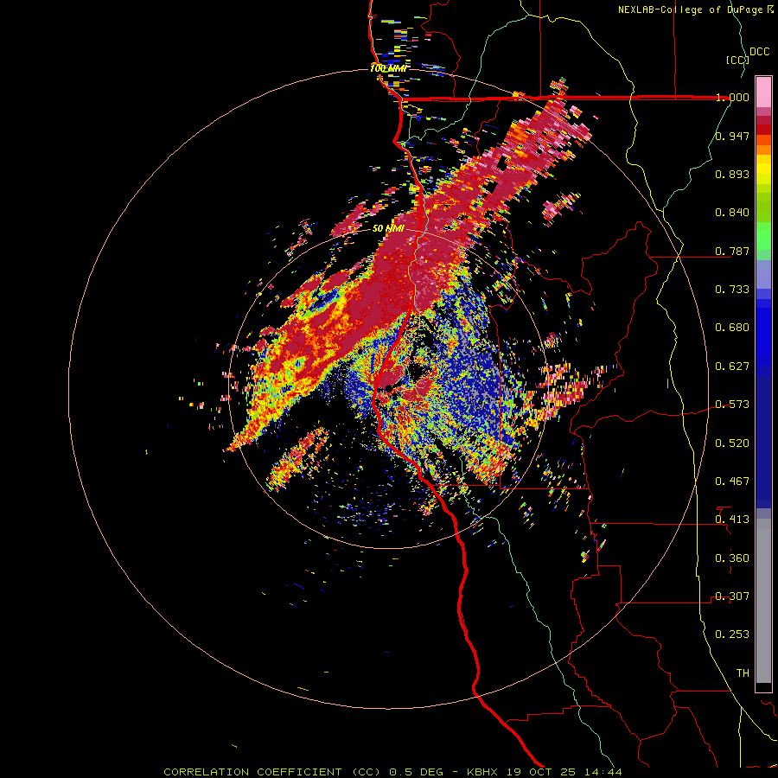The image size is (778, 778).
Task: Click the KBHX station identifier
Action: click(483, 772)
